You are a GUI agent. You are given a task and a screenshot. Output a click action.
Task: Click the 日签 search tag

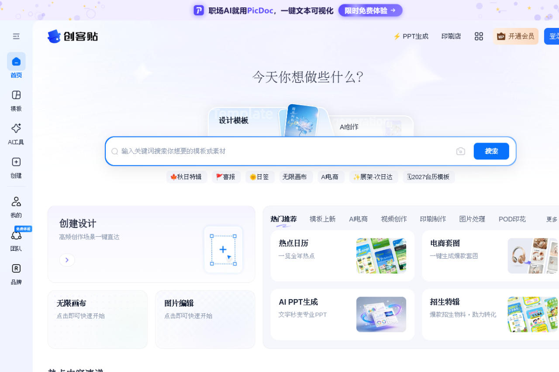coord(259,177)
